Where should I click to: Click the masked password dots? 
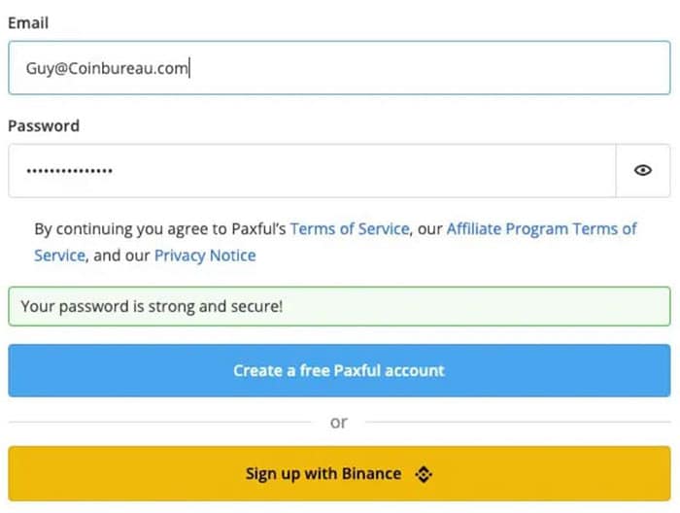click(x=69, y=171)
